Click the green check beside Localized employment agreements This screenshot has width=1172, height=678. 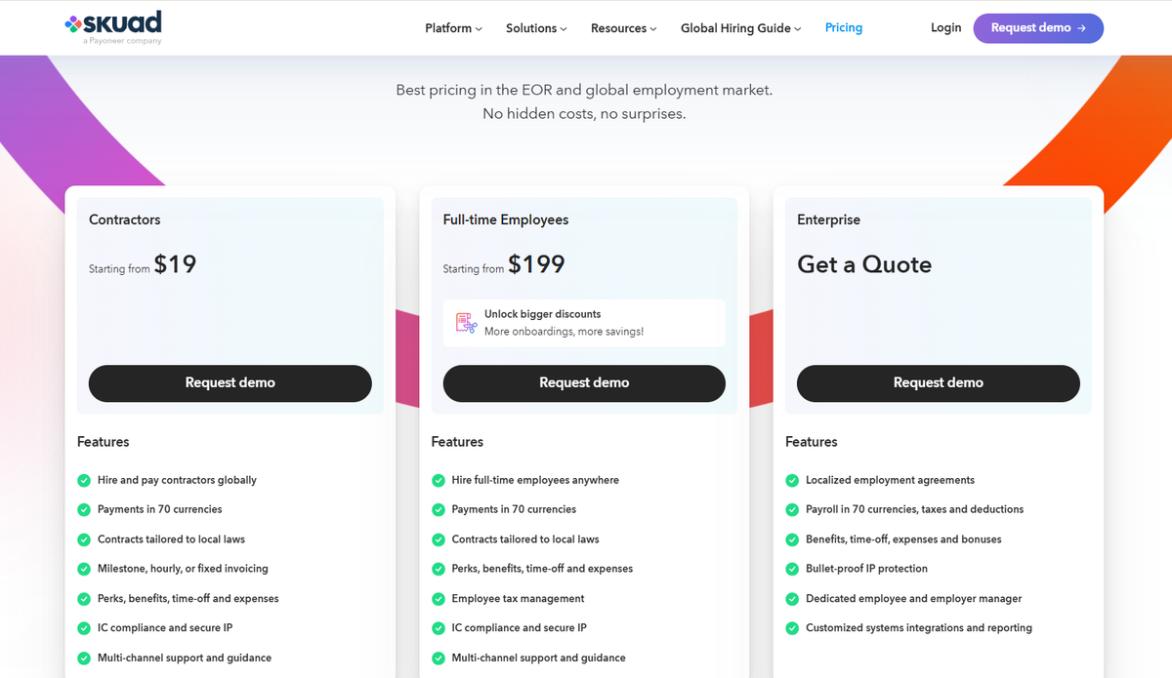click(x=792, y=480)
